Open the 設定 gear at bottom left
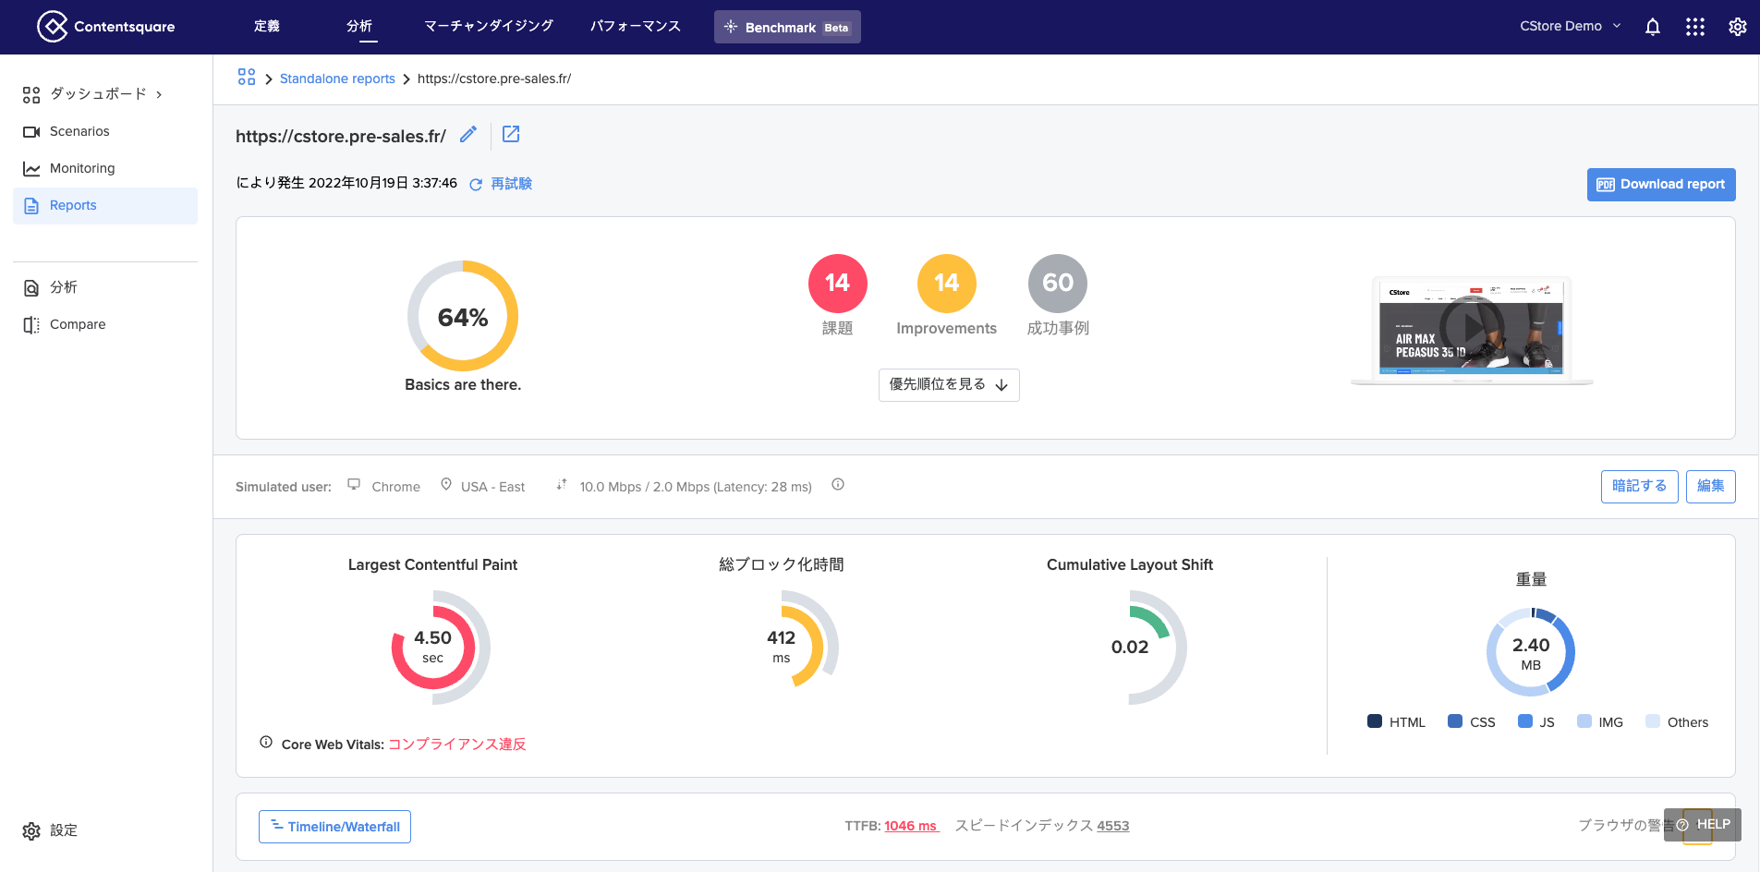Viewport: 1760px width, 872px height. [30, 831]
